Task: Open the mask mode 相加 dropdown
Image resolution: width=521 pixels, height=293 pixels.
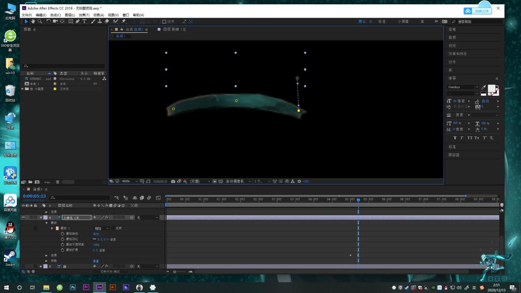Action: point(102,228)
